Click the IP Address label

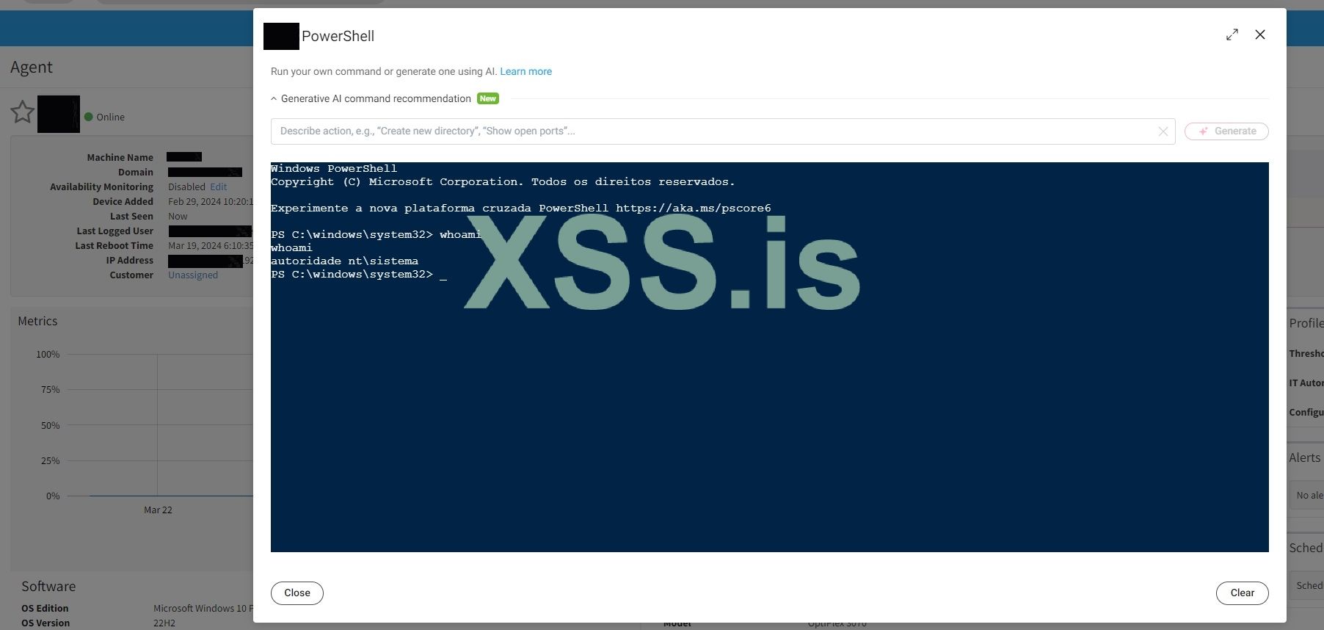click(130, 261)
